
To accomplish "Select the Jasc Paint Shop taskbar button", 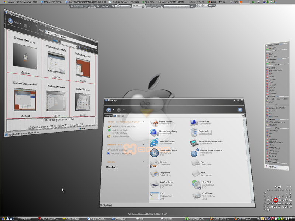I will [47, 218].
